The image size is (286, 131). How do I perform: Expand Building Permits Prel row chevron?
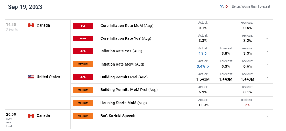tap(267, 77)
